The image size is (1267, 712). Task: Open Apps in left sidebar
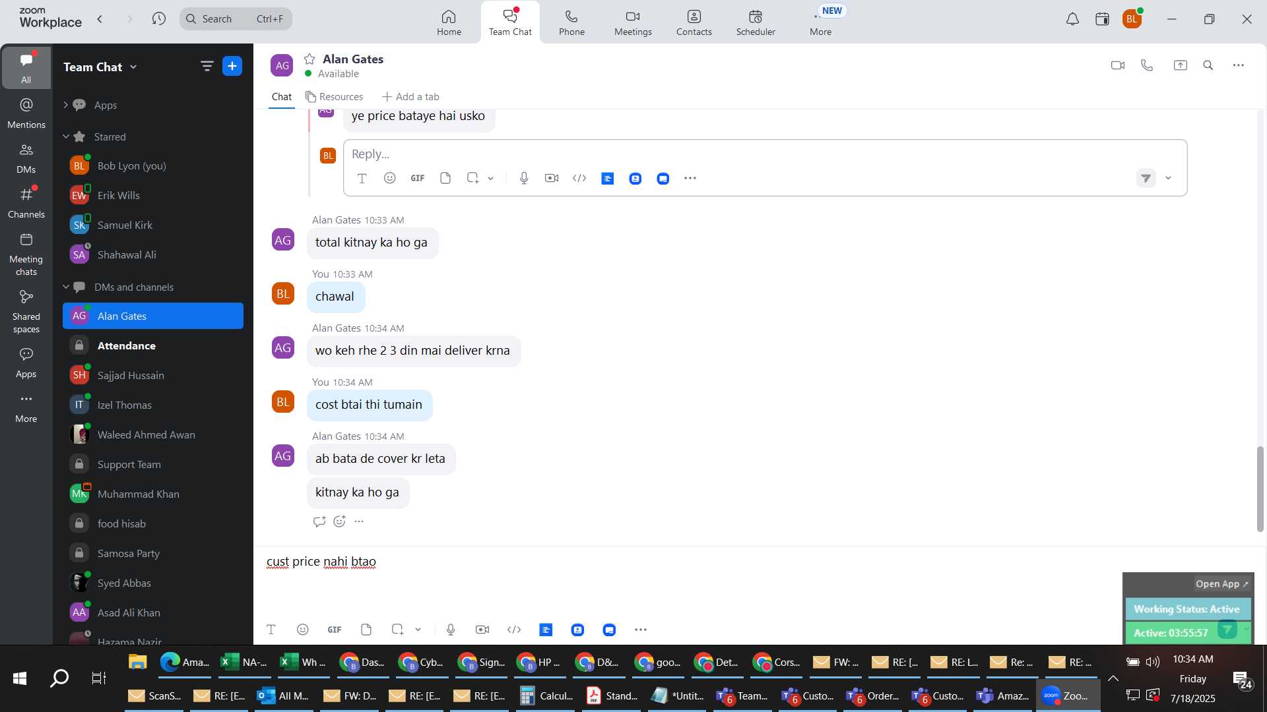(x=26, y=363)
